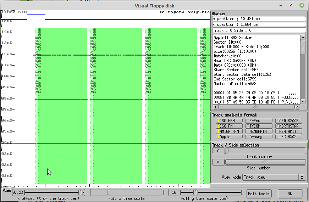This screenshot has height=202, width=309.
Task: Select sector S:003 green block
Action: (x=205, y=106)
